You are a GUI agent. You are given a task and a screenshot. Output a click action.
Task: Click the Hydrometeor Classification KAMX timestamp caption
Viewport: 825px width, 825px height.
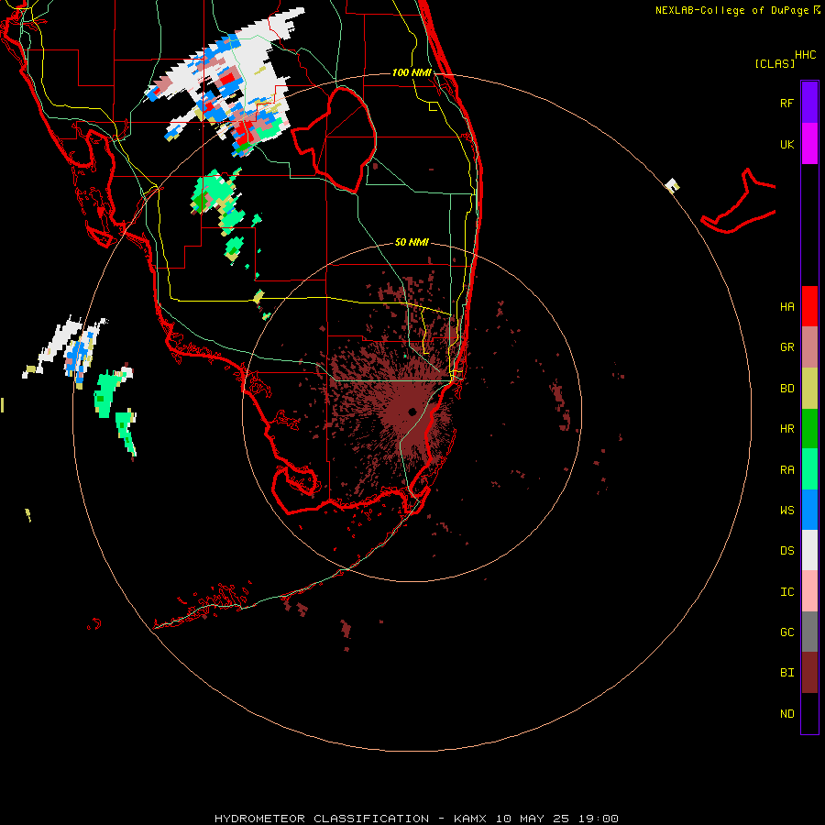[416, 819]
